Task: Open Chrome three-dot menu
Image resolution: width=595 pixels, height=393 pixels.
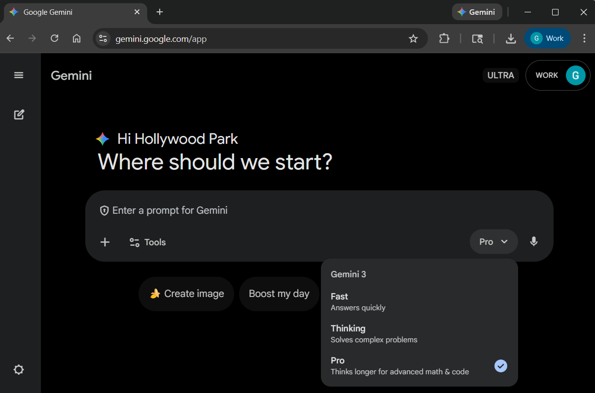Action: tap(584, 38)
